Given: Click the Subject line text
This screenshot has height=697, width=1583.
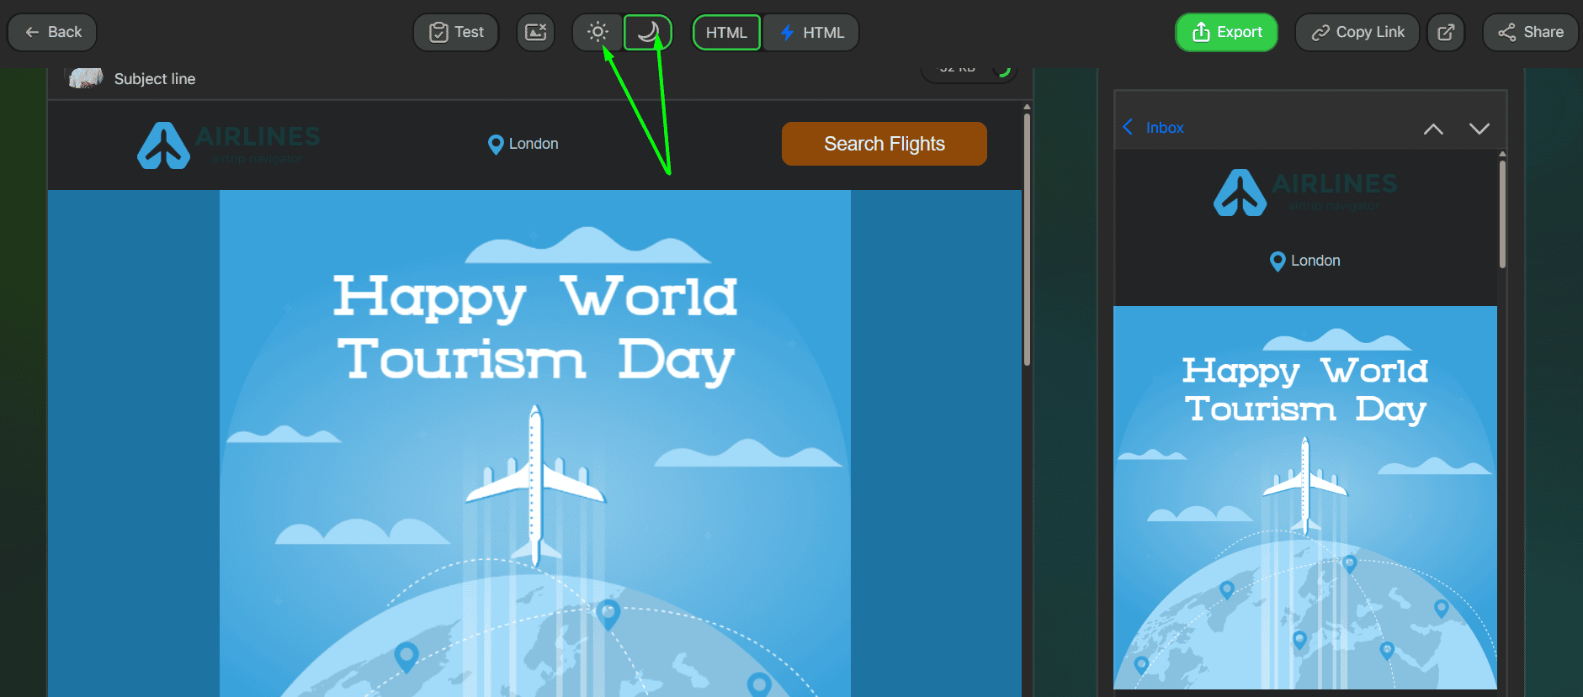Looking at the screenshot, I should 155,79.
